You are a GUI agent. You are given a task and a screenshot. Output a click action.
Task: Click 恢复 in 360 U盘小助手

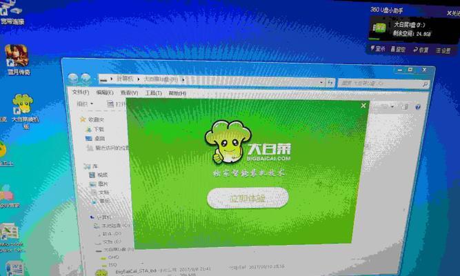tap(421, 50)
